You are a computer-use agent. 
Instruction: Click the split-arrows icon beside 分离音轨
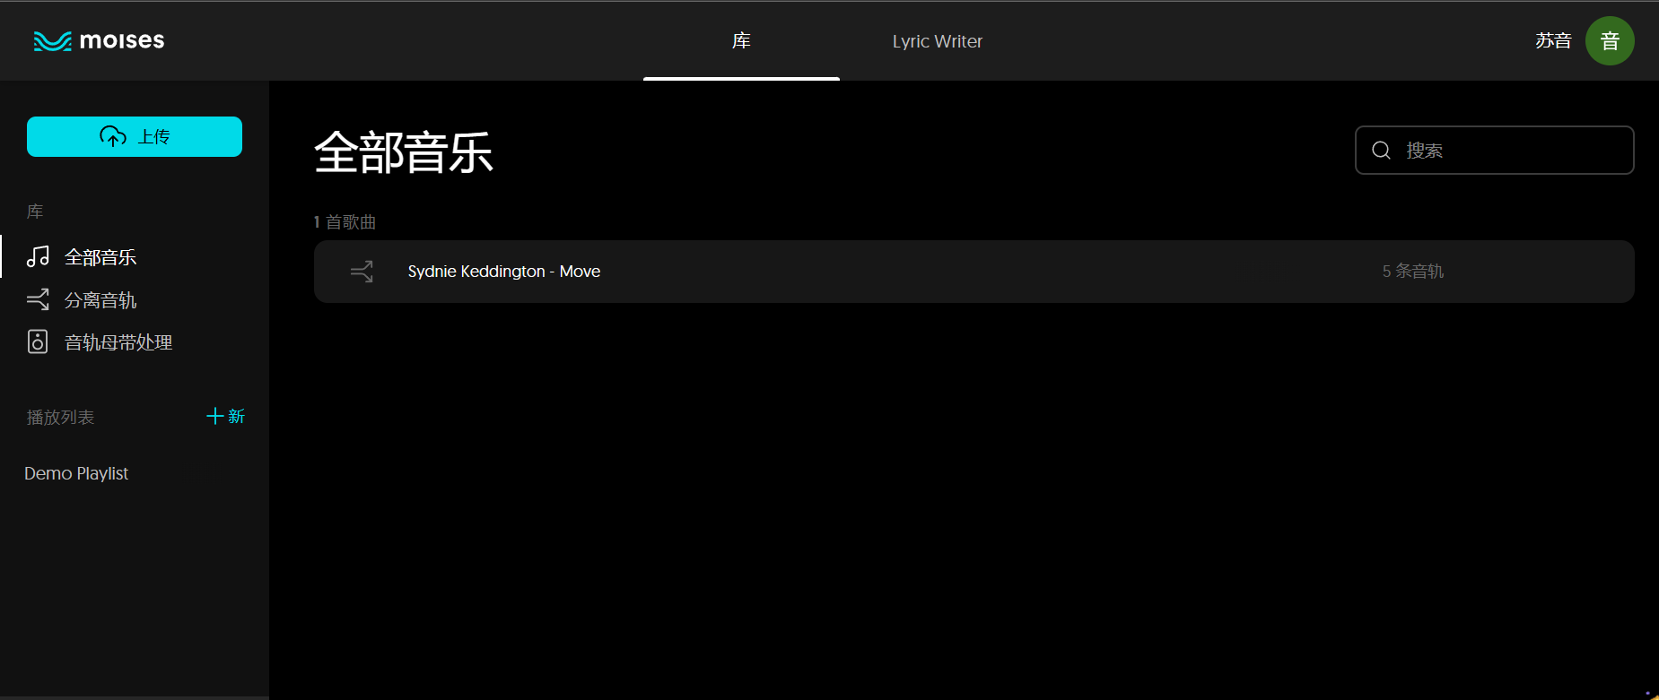click(38, 300)
